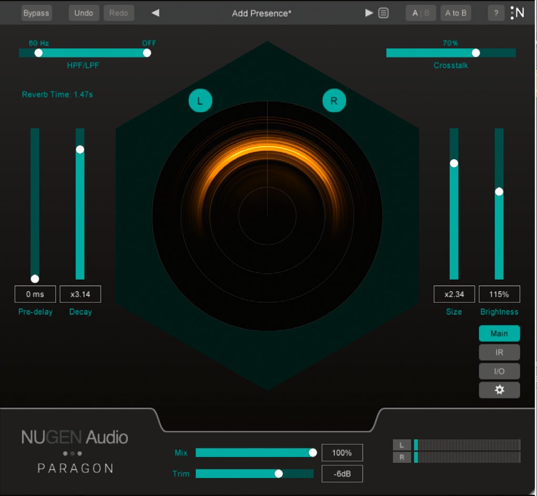Click the Size slider handle
The height and width of the screenshot is (496, 537).
[x=454, y=163]
